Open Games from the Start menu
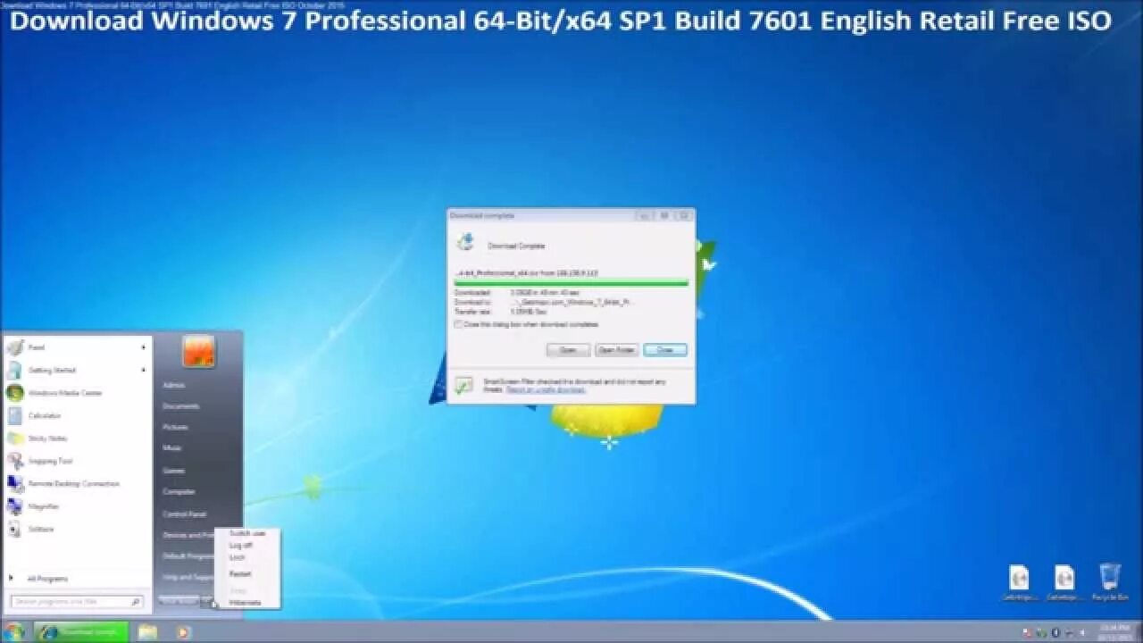The width and height of the screenshot is (1143, 643). [x=174, y=471]
